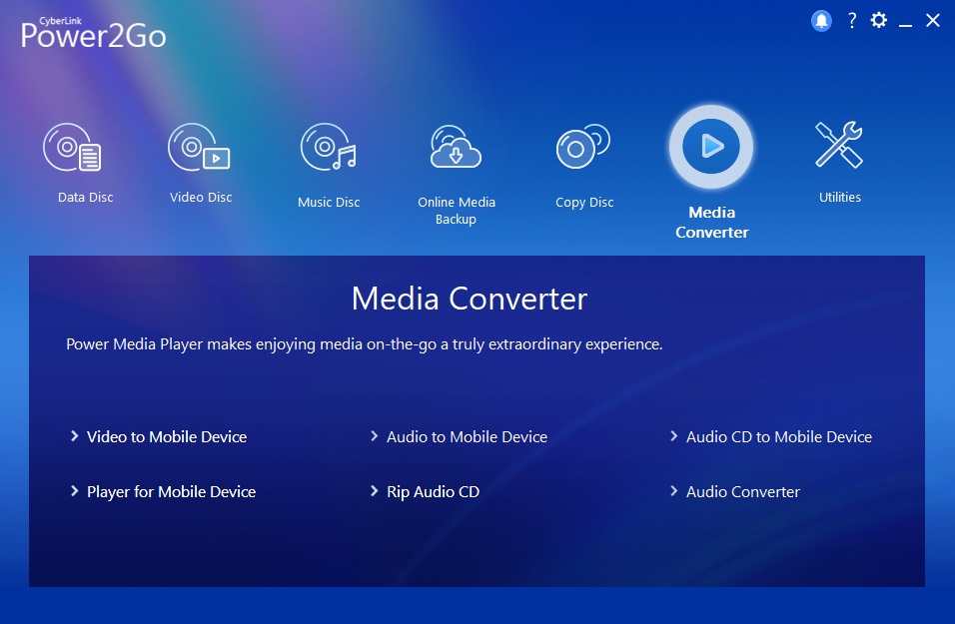The height and width of the screenshot is (624, 955).
Task: Click the Copy Disc label
Action: pos(584,202)
